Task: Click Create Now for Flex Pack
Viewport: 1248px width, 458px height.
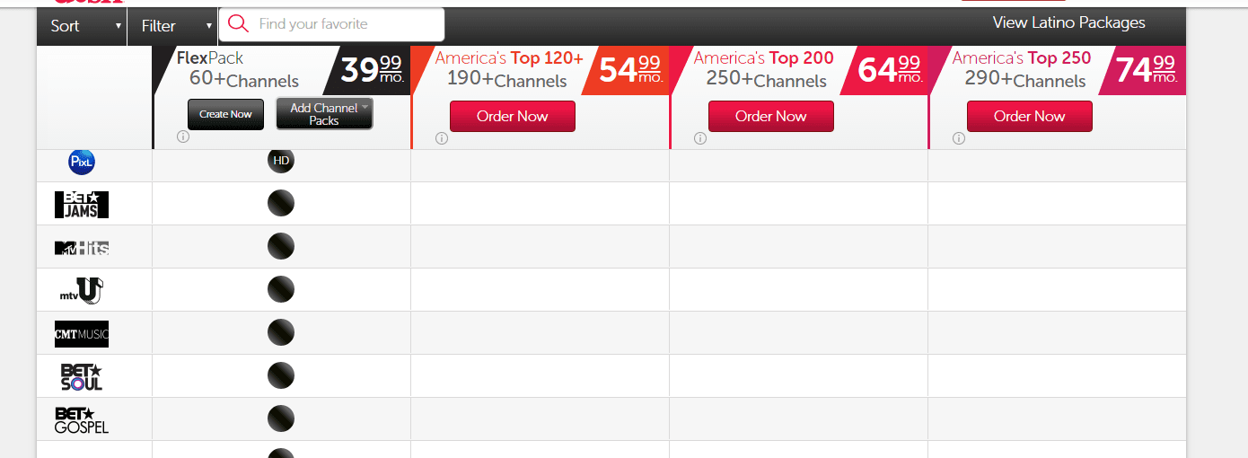Action: 226,114
